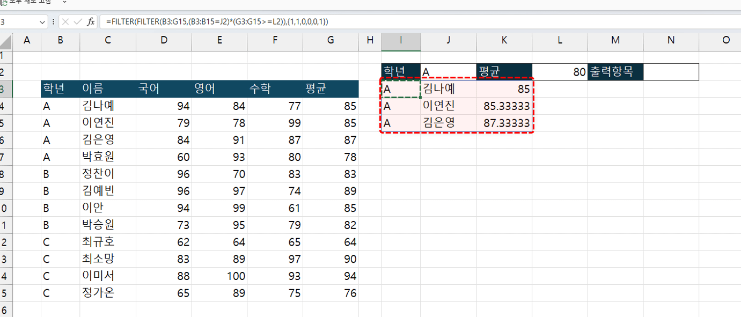This screenshot has height=317, width=741.
Task: Select name cell 정찬이
Action: click(x=108, y=174)
